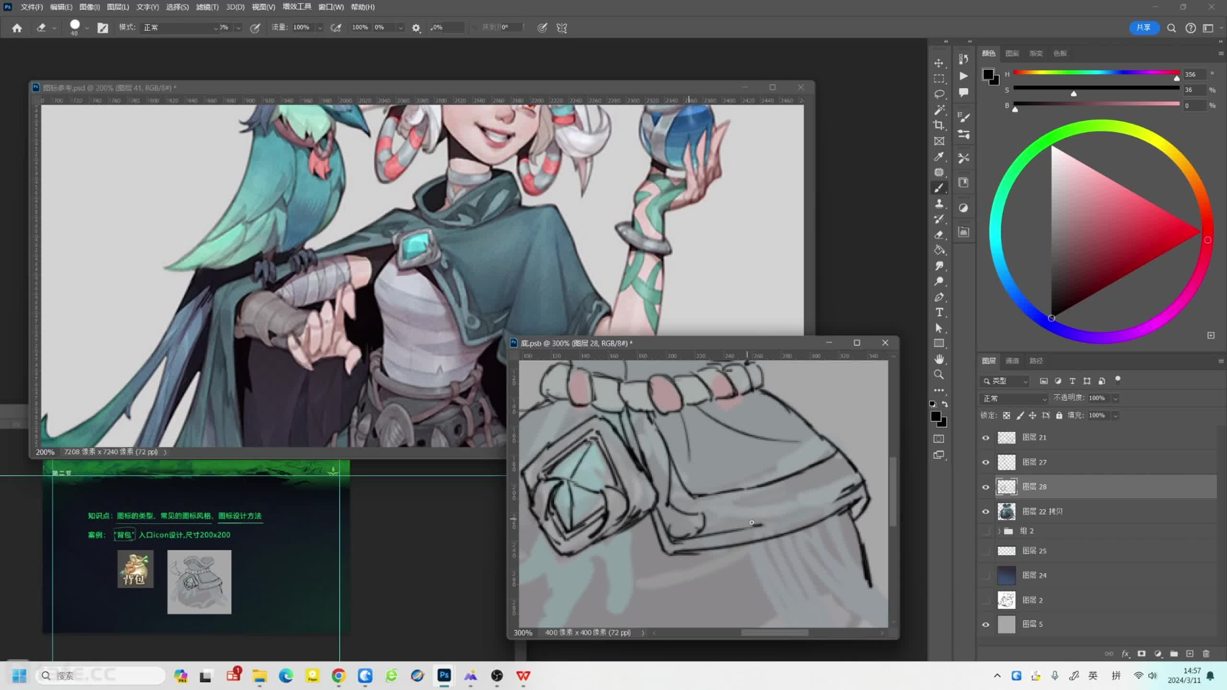Viewport: 1227px width, 690px height.
Task: Toggle Quick Mask mode
Action: tap(939, 439)
